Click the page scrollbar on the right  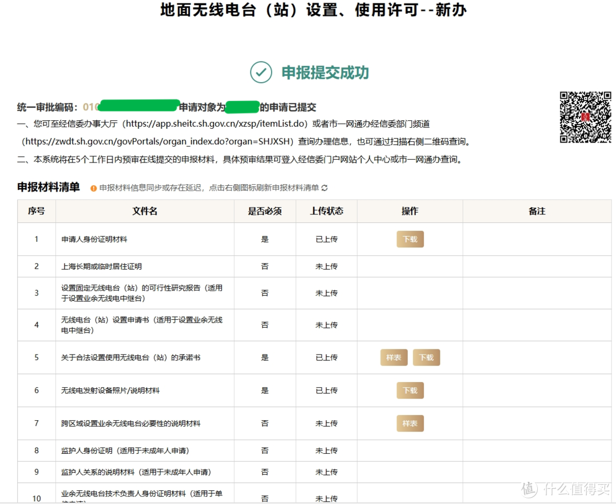(613, 251)
